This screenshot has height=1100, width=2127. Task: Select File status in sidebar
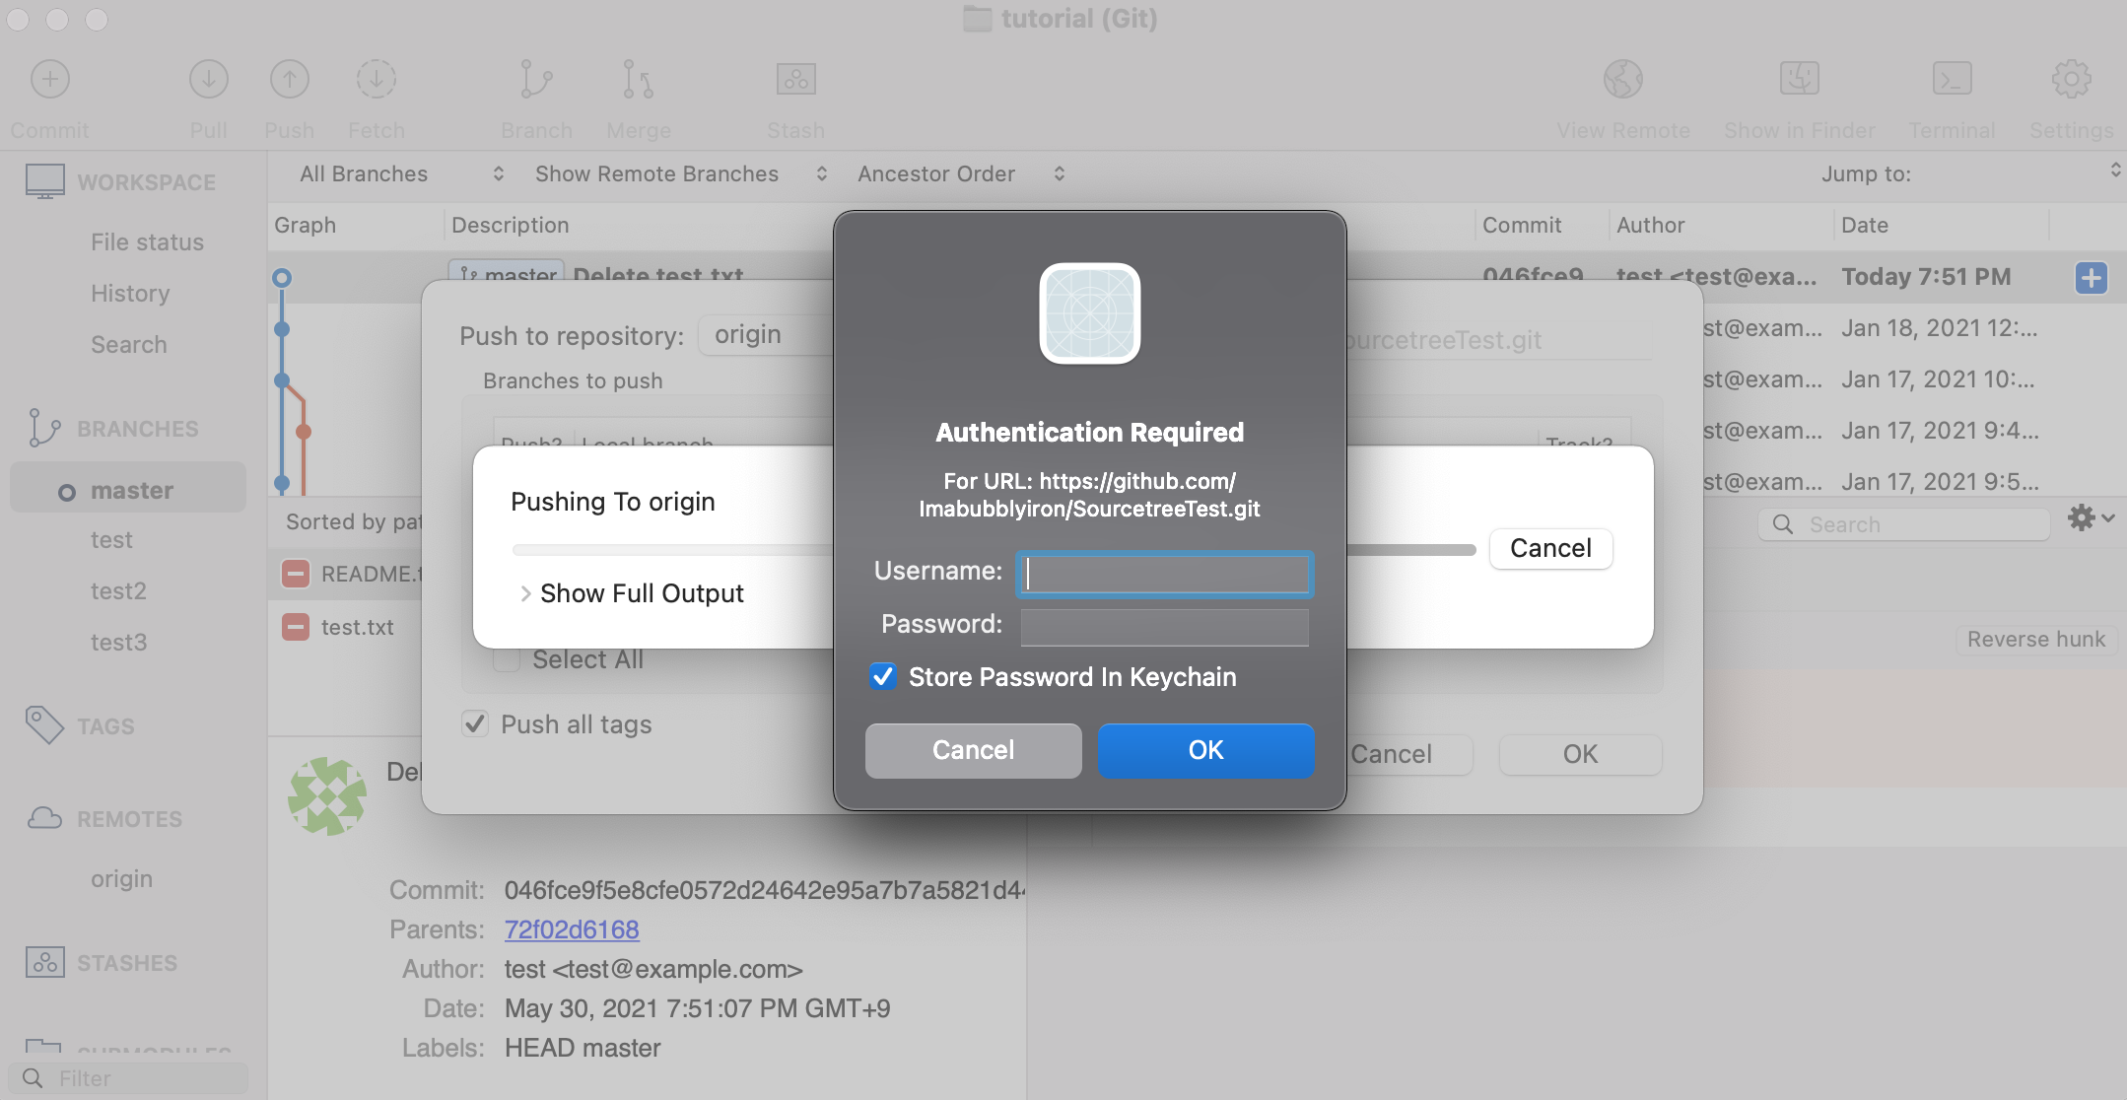click(147, 242)
